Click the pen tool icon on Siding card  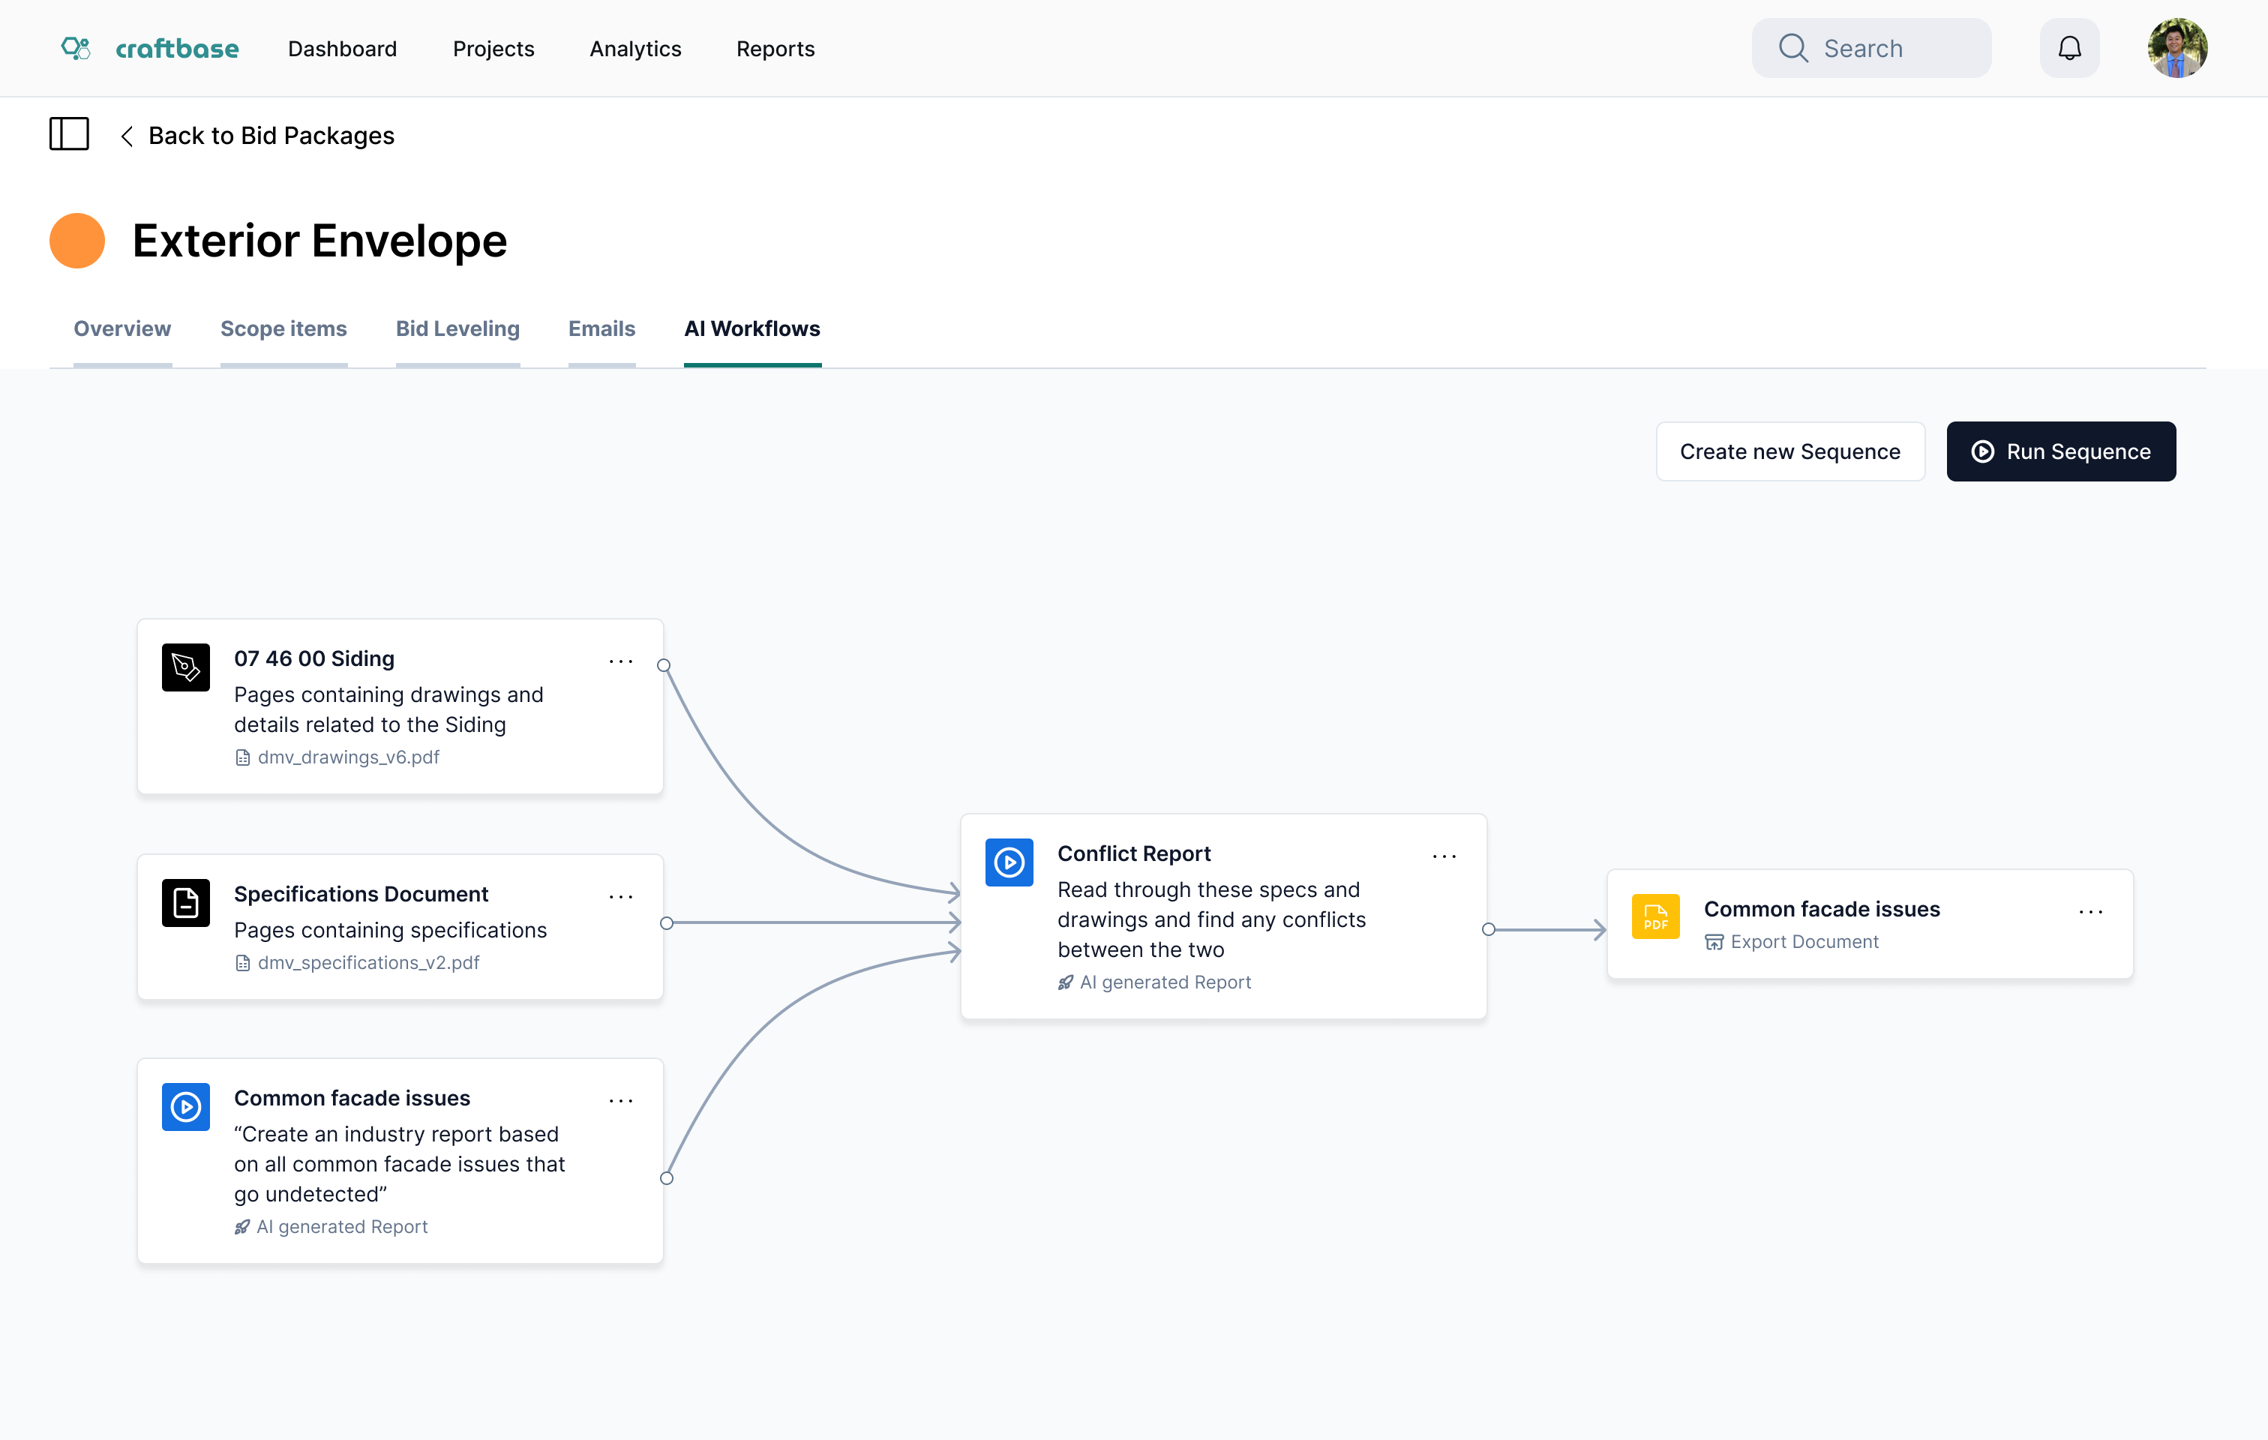point(185,667)
